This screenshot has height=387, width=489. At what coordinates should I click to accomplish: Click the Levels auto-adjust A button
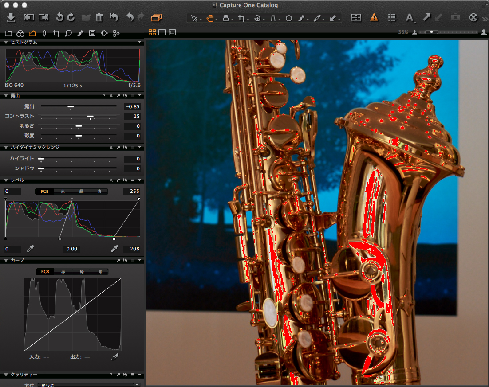(111, 180)
